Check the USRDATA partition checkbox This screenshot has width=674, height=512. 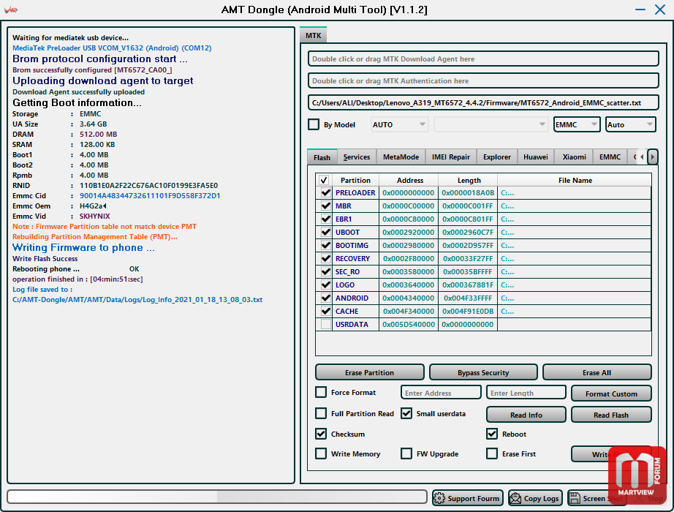click(326, 325)
